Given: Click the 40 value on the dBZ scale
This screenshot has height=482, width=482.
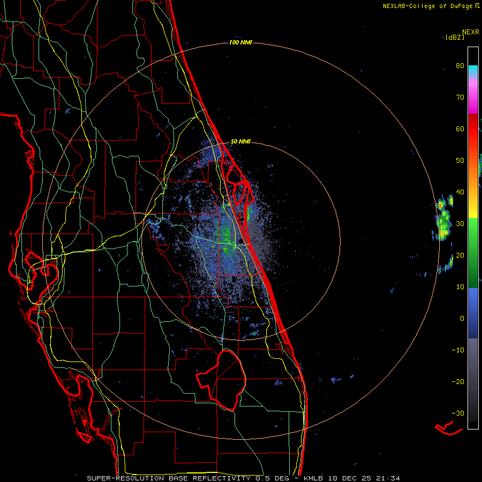Looking at the screenshot, I should click(x=460, y=192).
